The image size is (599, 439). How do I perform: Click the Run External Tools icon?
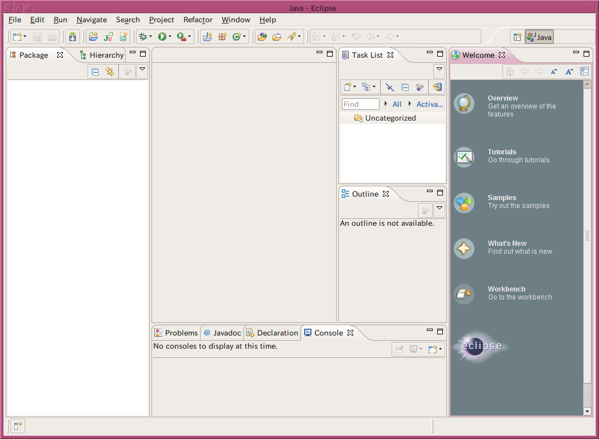[x=181, y=37]
